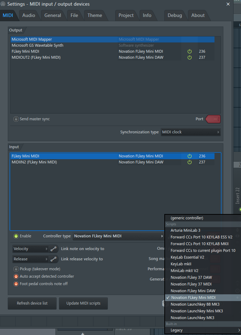Select Forward CCs to current plugin Port 10
Screen dimensions: 241x335
click(203, 250)
